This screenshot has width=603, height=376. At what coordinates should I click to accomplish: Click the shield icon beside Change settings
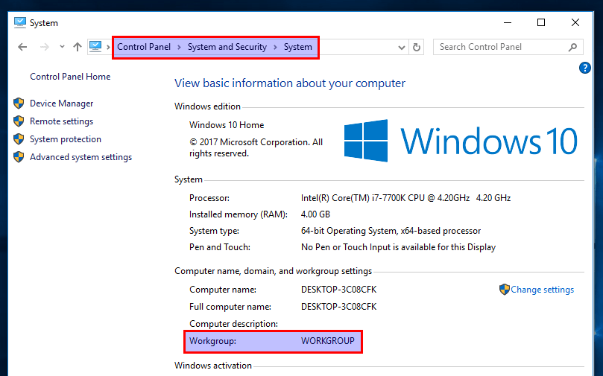pyautogui.click(x=505, y=290)
